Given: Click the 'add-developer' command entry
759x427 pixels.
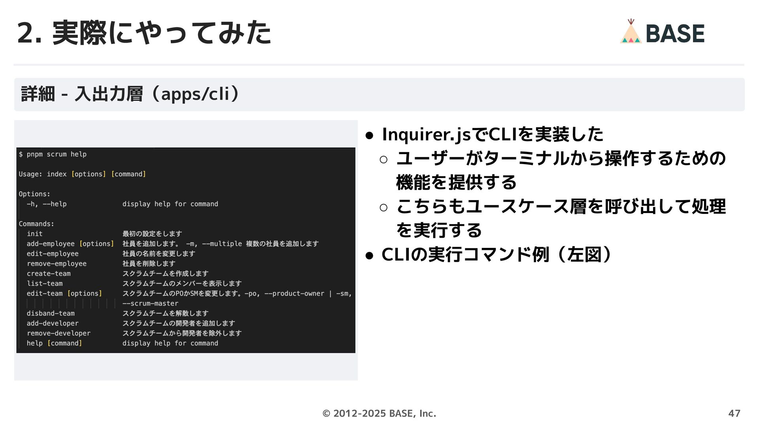Looking at the screenshot, I should click(53, 323).
